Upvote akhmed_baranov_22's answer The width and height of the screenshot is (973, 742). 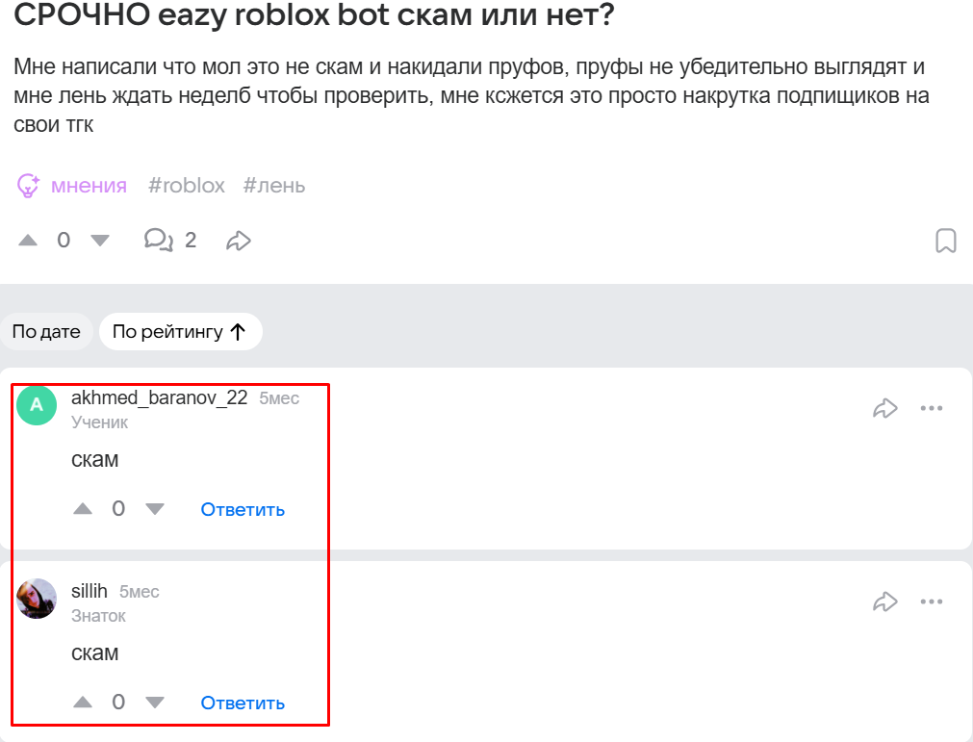click(x=83, y=509)
